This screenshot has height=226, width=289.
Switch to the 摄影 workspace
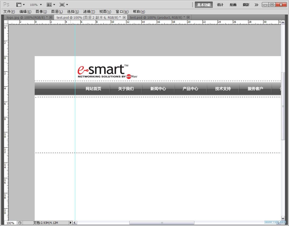246,5
